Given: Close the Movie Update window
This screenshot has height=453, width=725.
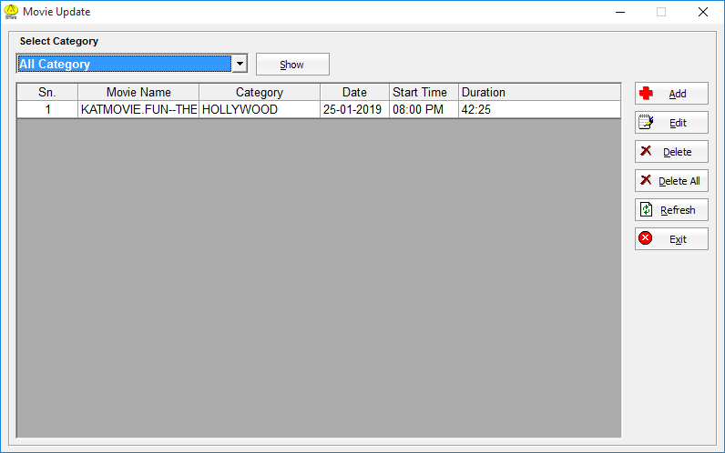Looking at the screenshot, I should coord(703,12).
